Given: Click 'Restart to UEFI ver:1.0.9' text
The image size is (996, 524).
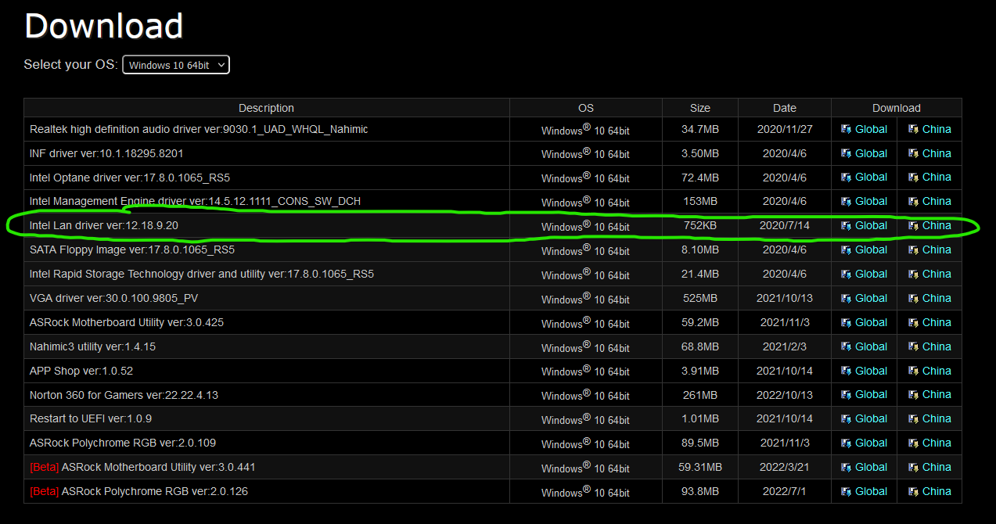Looking at the screenshot, I should tap(91, 418).
